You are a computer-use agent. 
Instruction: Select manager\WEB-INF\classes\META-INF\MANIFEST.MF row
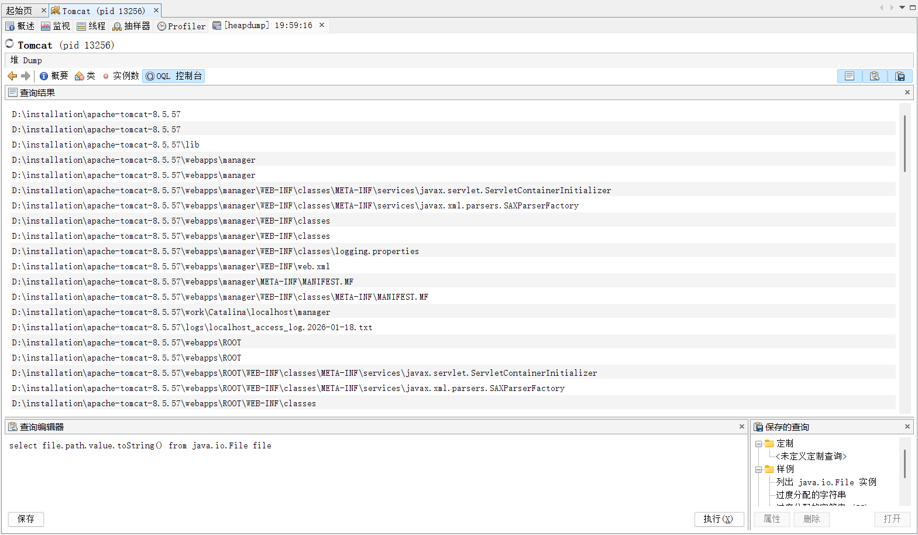coord(453,297)
